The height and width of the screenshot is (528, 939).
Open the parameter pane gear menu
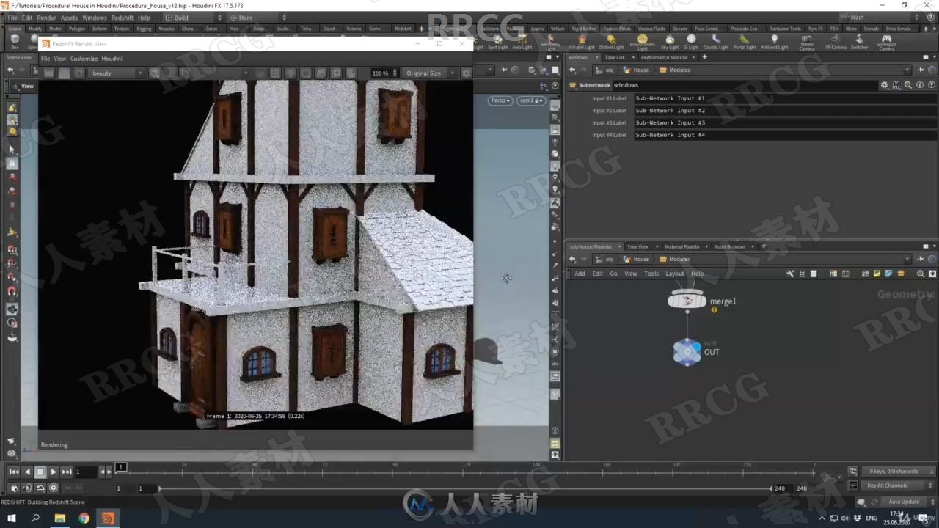coord(885,85)
